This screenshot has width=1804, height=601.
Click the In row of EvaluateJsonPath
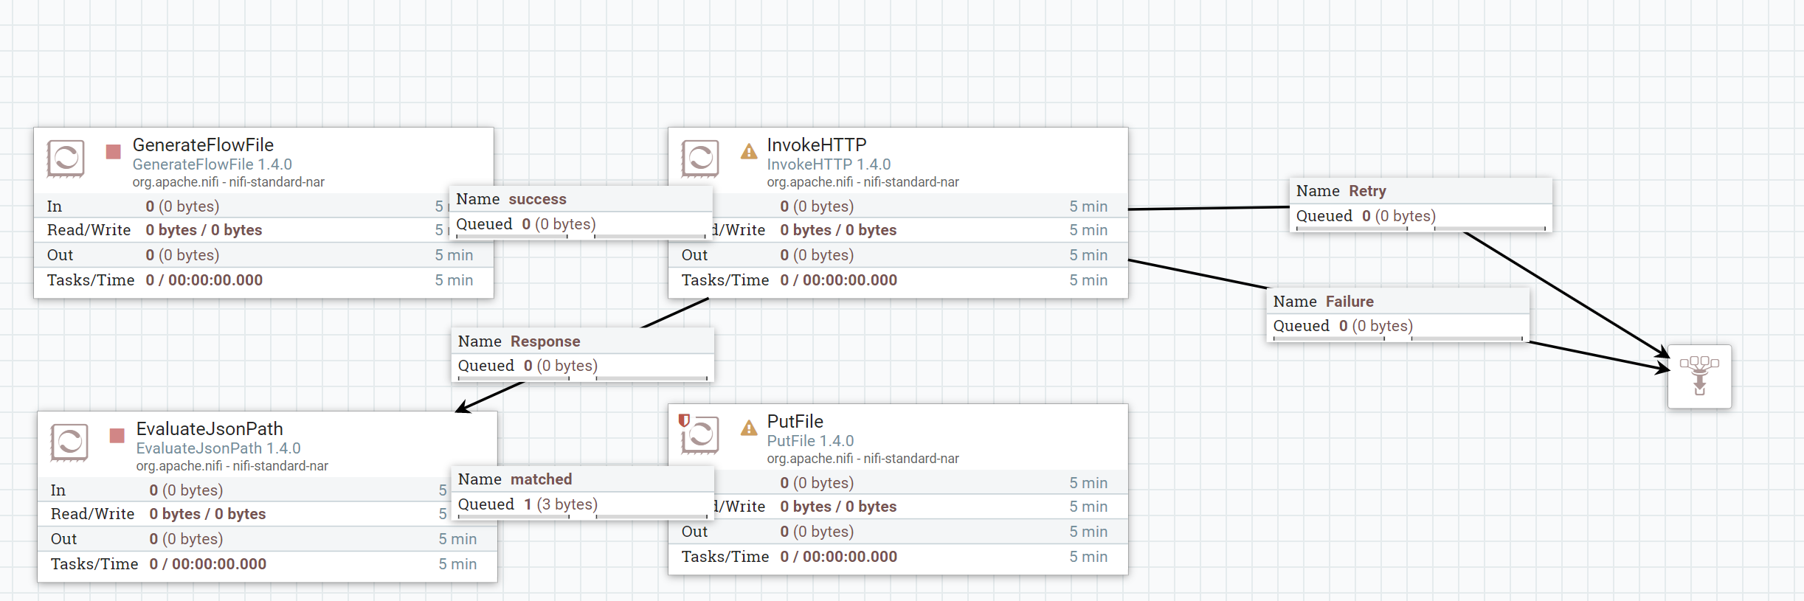(267, 490)
